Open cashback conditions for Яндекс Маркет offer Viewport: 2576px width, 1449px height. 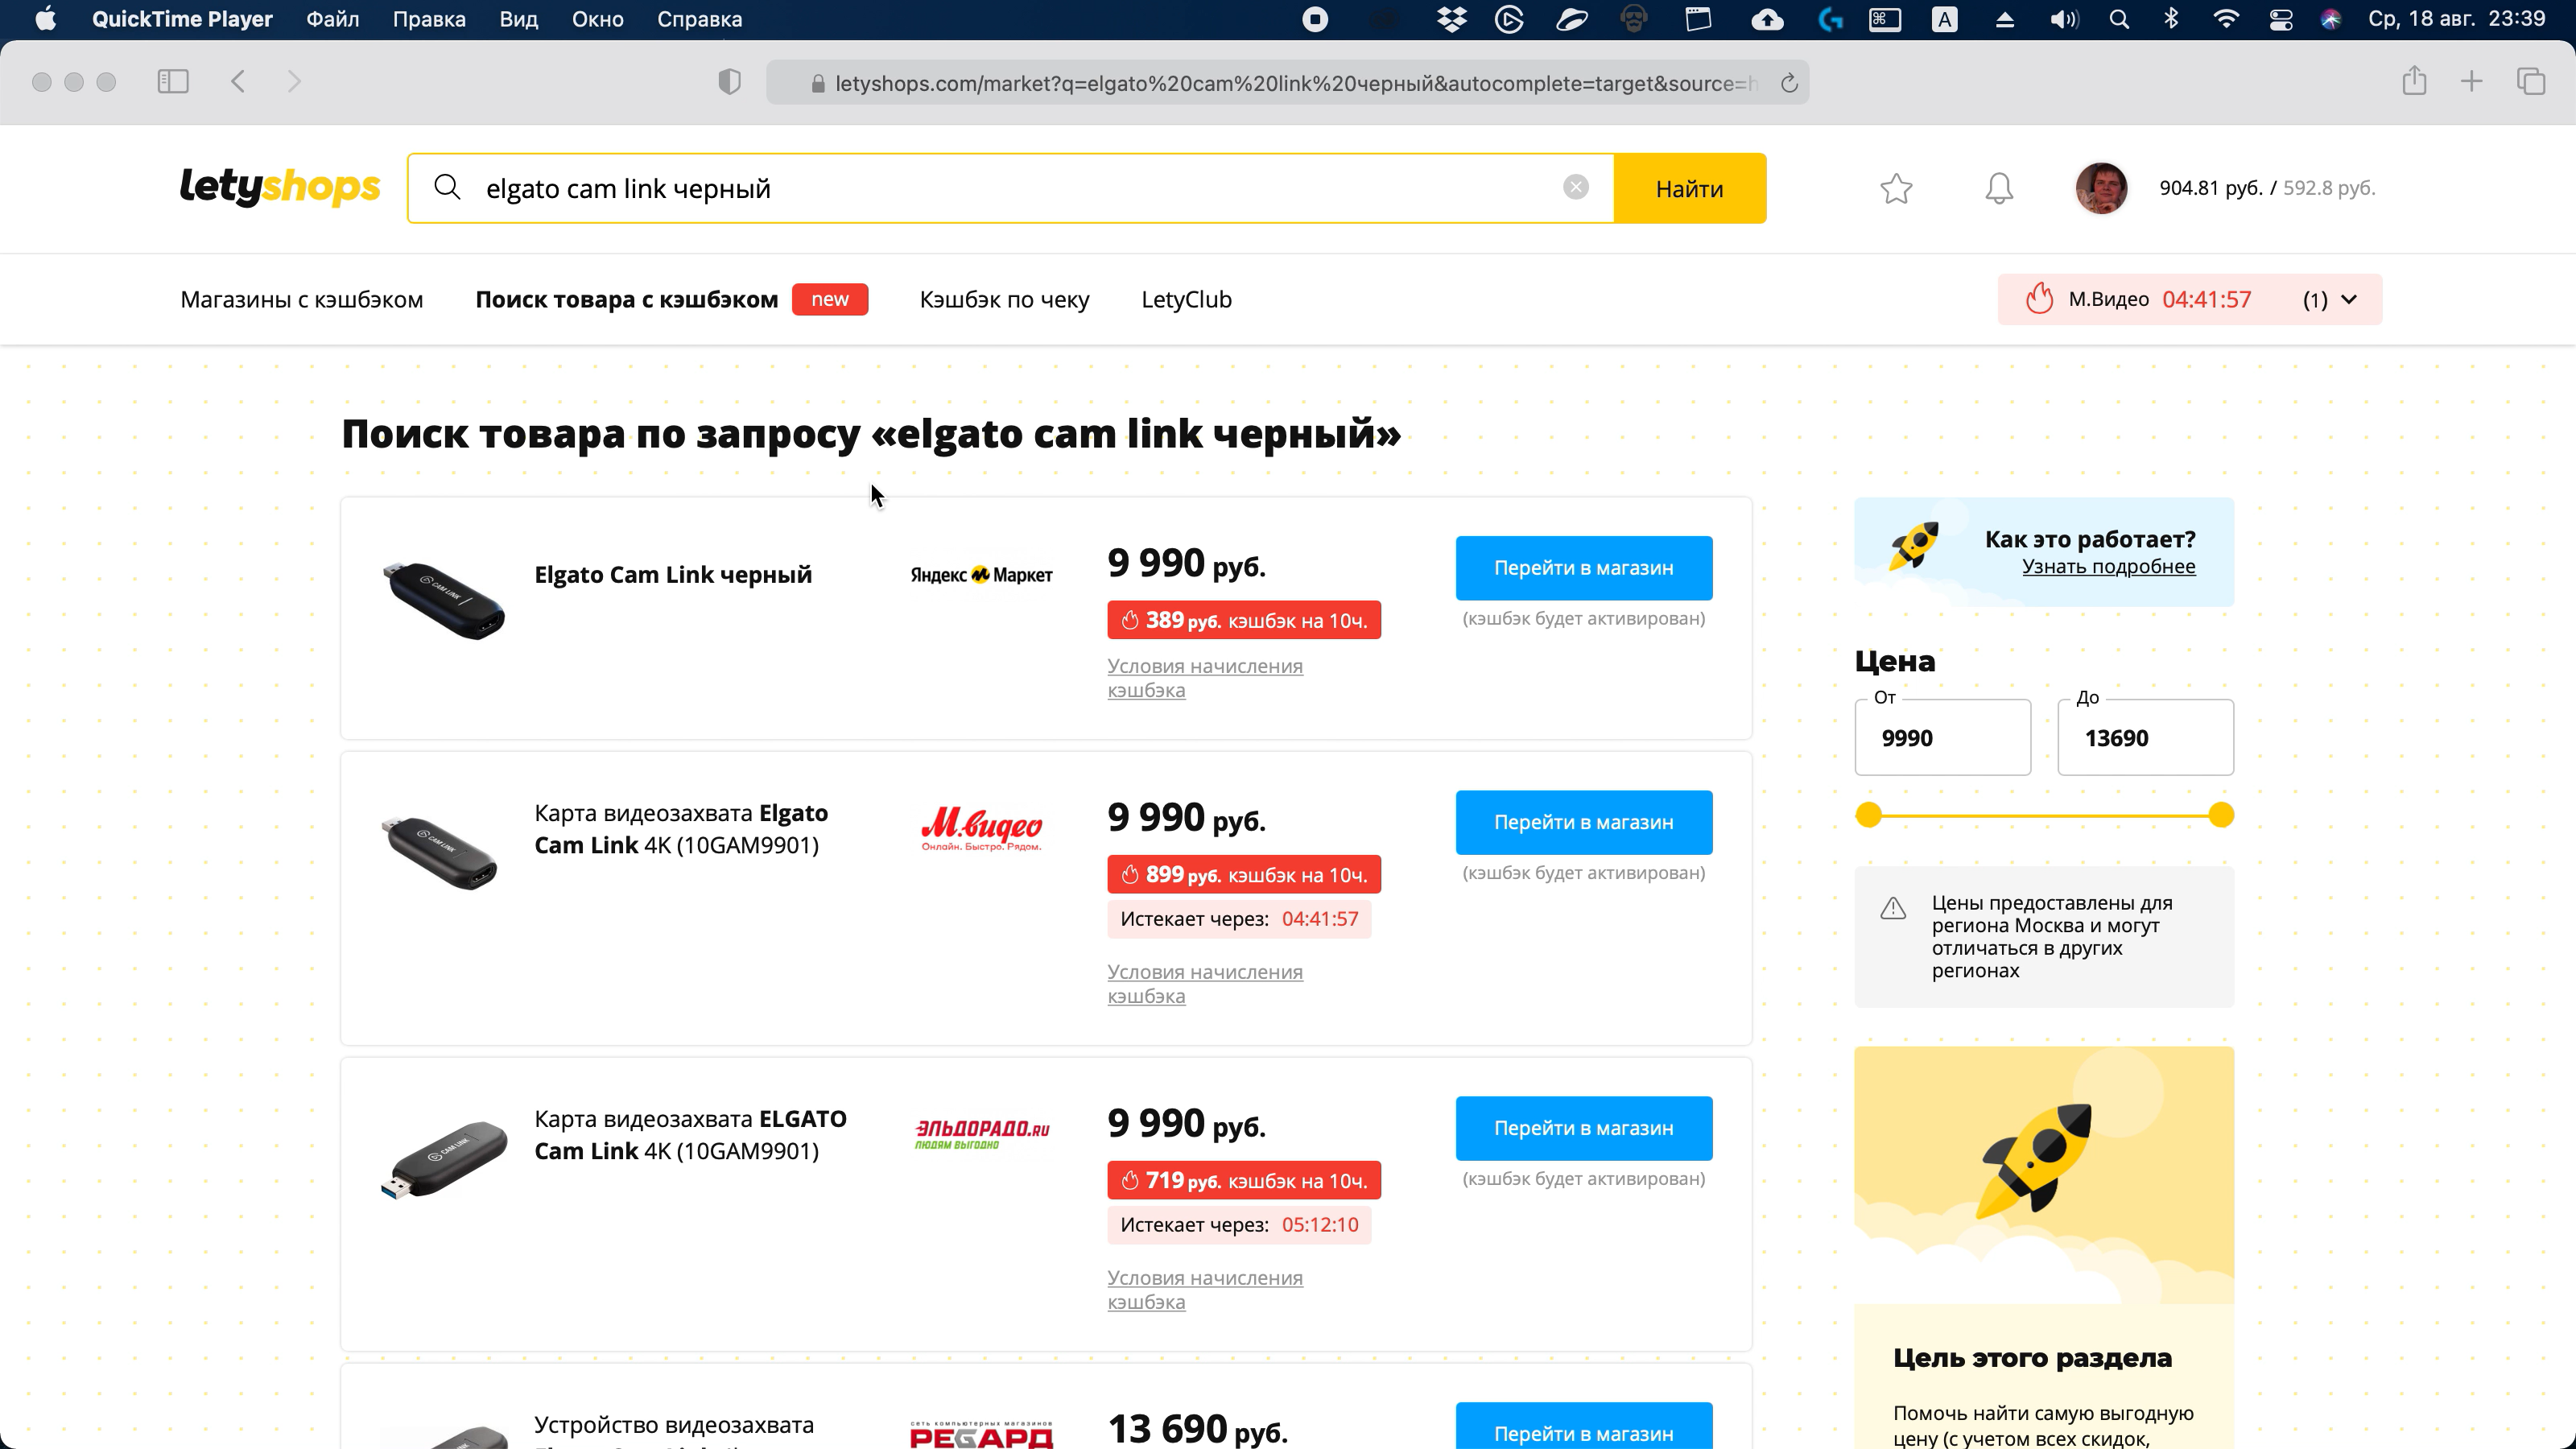(1204, 678)
